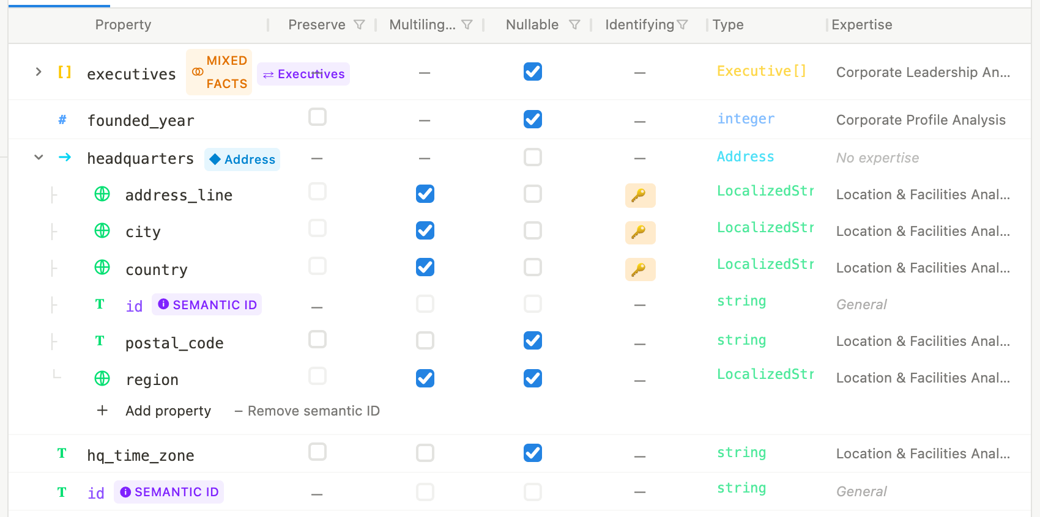Uncheck Multilingual for address_line
This screenshot has height=517, width=1040.
click(425, 194)
